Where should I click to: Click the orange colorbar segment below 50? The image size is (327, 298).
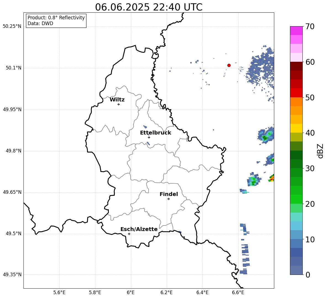296,102
